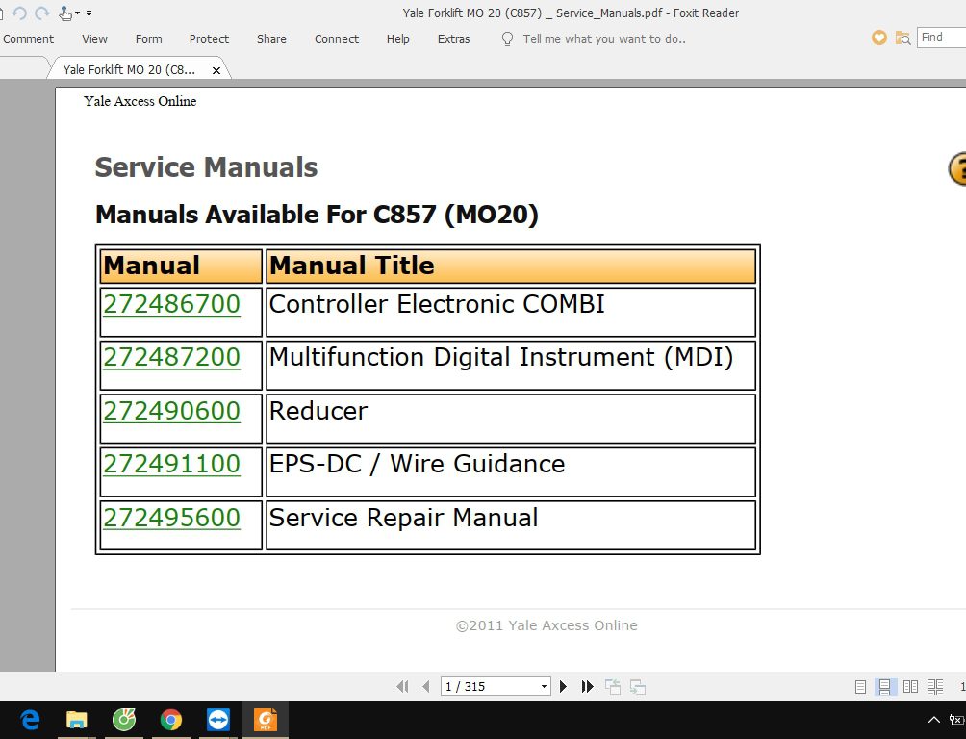
Task: Switch to continuous facing view mode
Action: pos(935,687)
